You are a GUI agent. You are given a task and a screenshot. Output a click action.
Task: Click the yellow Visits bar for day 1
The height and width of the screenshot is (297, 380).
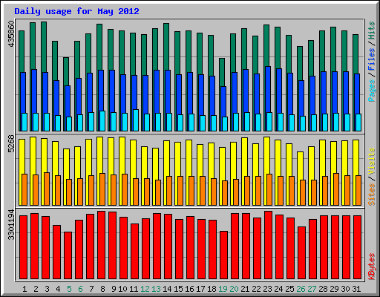(x=22, y=157)
